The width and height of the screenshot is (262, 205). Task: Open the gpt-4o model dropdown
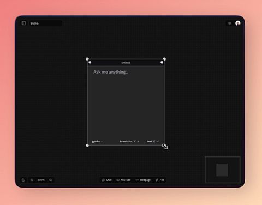tap(97, 141)
